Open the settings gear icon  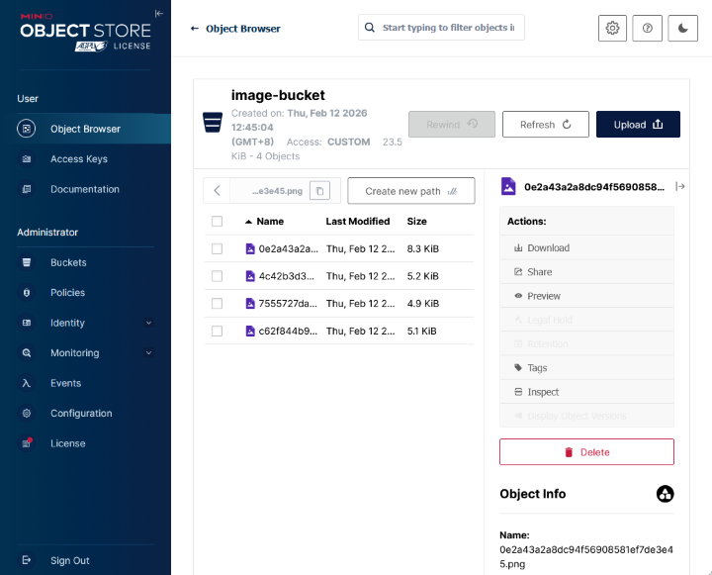(612, 29)
